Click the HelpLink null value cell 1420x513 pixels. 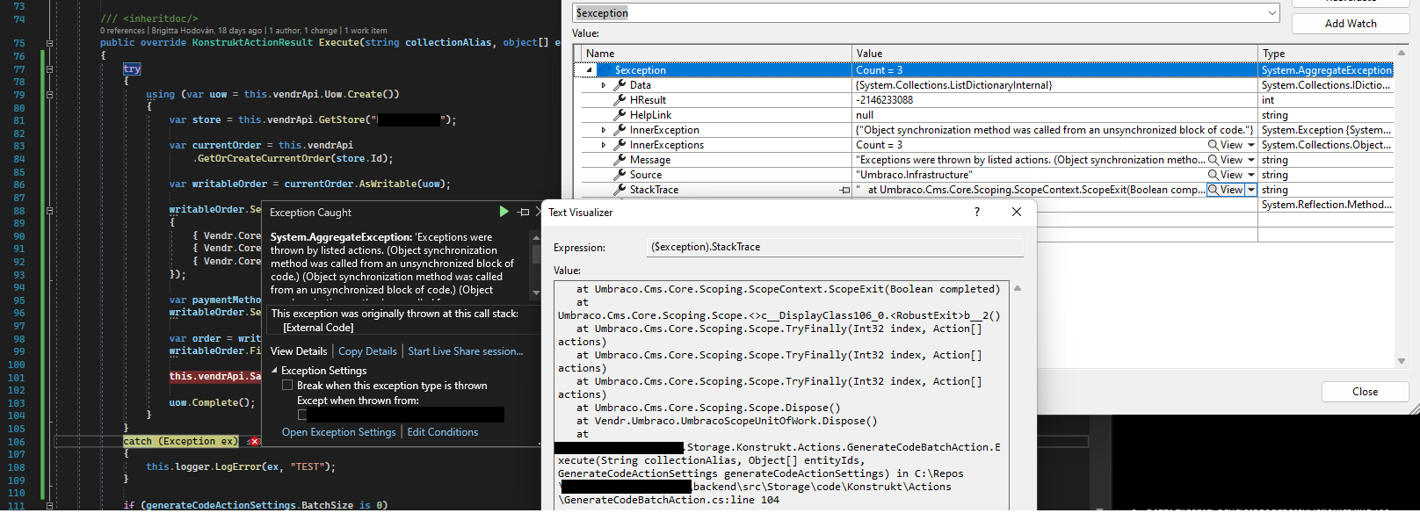(1054, 115)
